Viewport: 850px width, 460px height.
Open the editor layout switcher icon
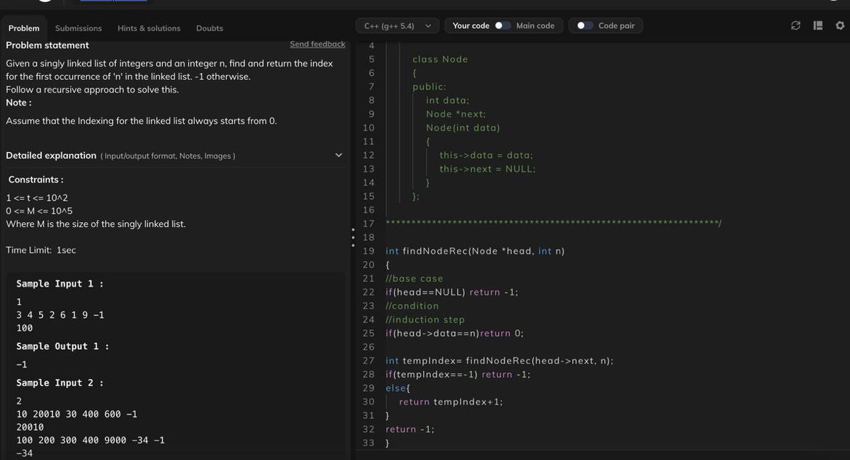coord(818,25)
